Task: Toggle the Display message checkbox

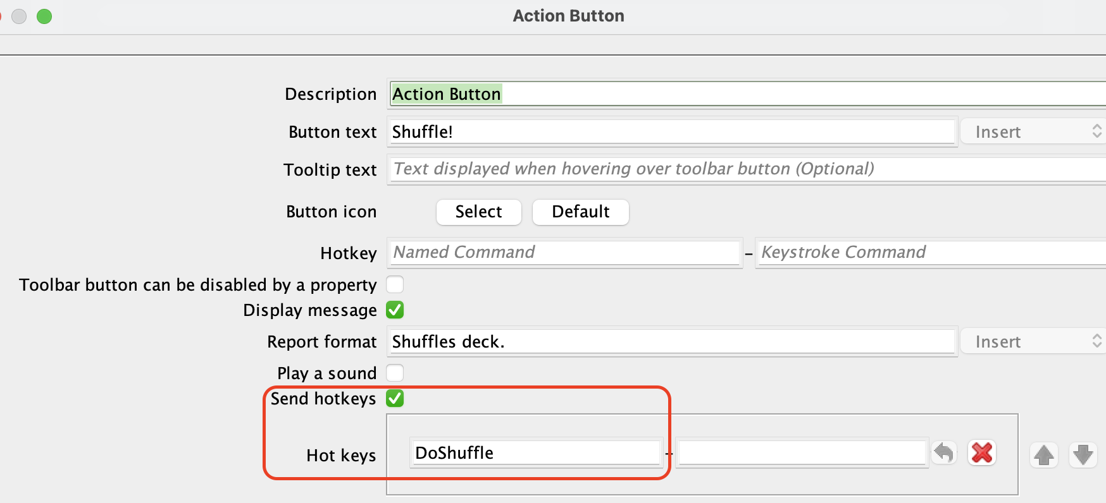Action: [x=395, y=310]
